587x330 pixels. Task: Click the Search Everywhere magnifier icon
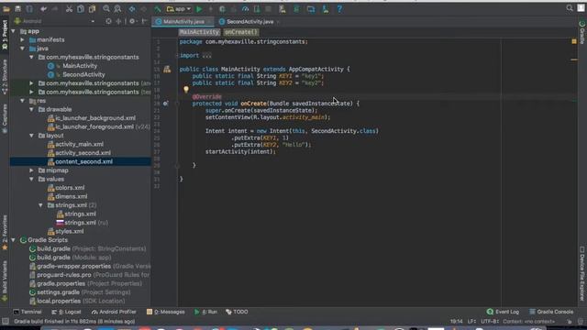coord(570,8)
